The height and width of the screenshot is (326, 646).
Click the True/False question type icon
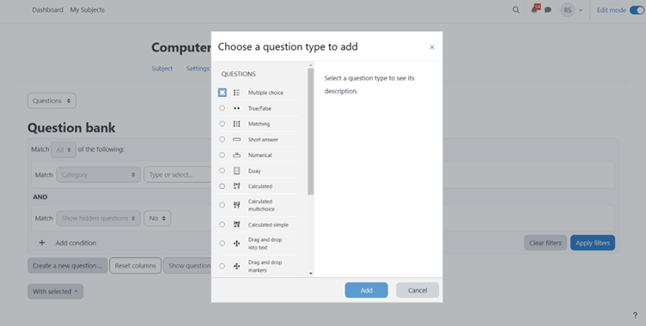(236, 108)
